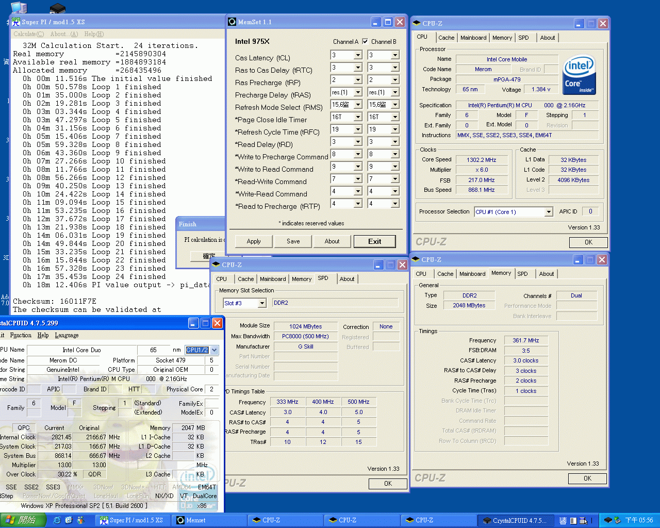This screenshot has width=660, height=528.
Task: Click the QPC button in CrystalCPUID
Action: pyautogui.click(x=24, y=428)
